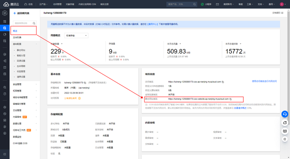Image resolution: width=290 pixels, height=159 pixels.
Task: Open 内容分发网络 CDN in the top navigation
Action: (x=87, y=4)
